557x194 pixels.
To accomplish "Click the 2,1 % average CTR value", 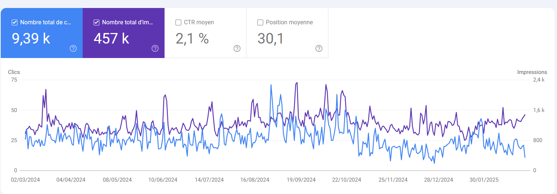I will click(x=192, y=38).
